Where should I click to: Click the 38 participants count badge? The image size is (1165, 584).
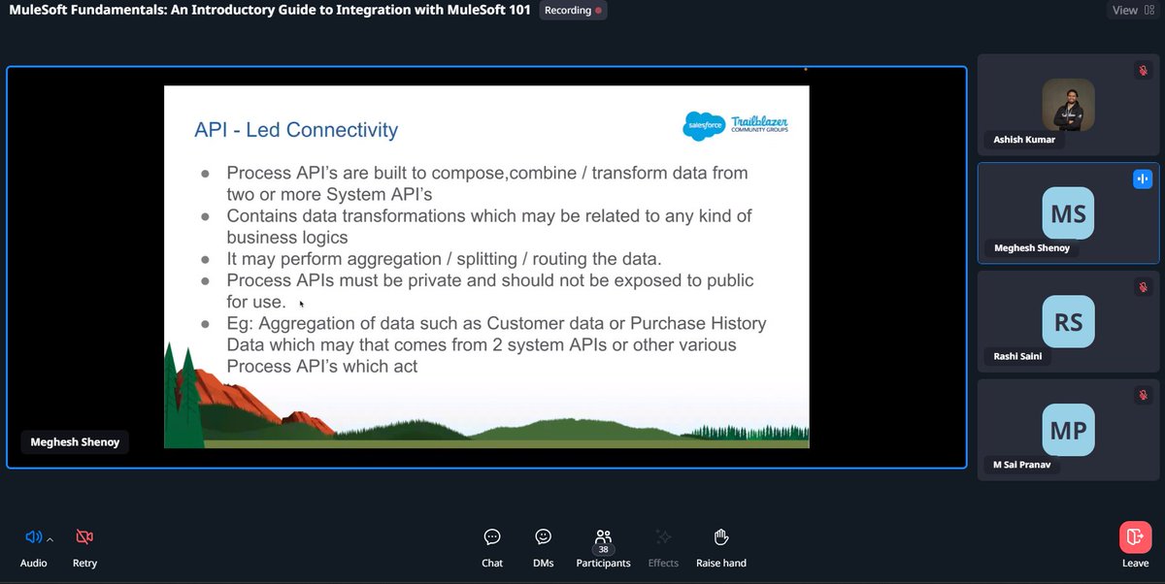pyautogui.click(x=604, y=549)
